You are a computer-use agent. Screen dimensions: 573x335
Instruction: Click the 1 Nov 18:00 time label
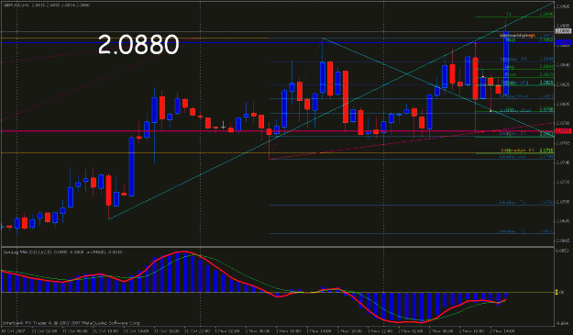click(349, 331)
